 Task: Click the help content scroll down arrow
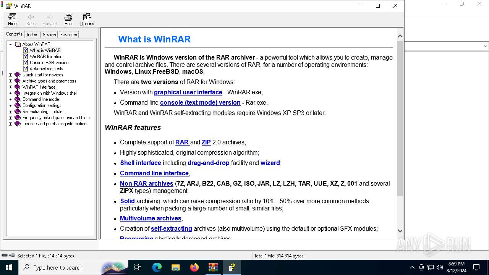[400, 231]
